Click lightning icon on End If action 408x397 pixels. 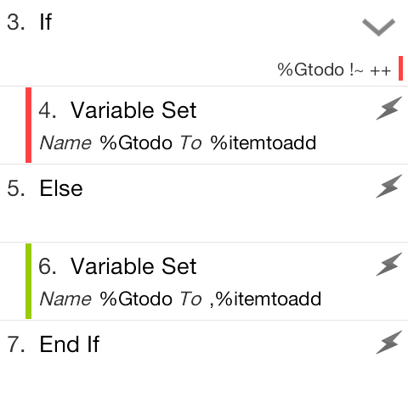click(x=389, y=342)
